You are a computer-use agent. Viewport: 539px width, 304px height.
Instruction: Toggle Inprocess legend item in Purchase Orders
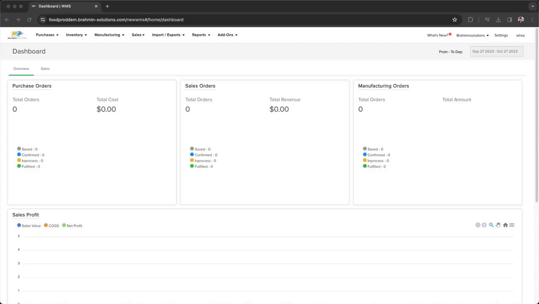point(30,160)
